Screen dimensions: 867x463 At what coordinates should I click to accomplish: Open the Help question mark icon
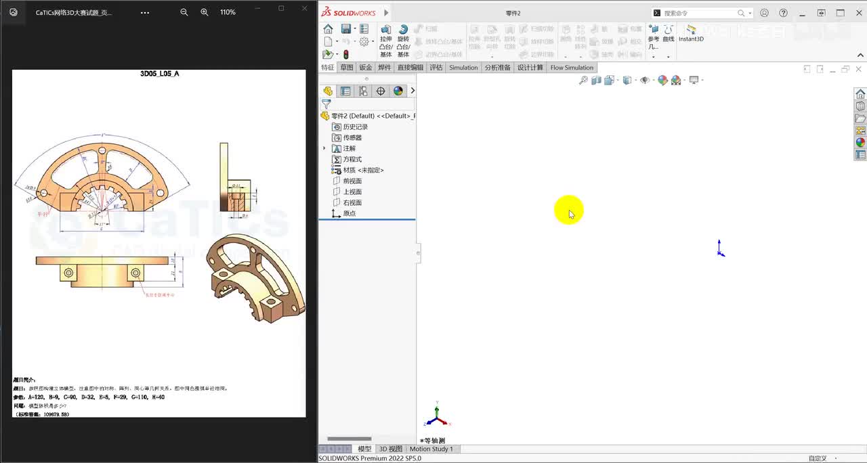click(784, 13)
